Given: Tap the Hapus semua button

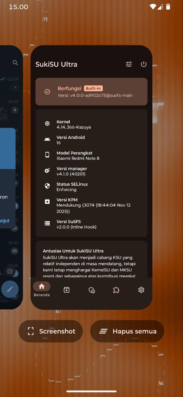Looking at the screenshot, I should [x=127, y=331].
